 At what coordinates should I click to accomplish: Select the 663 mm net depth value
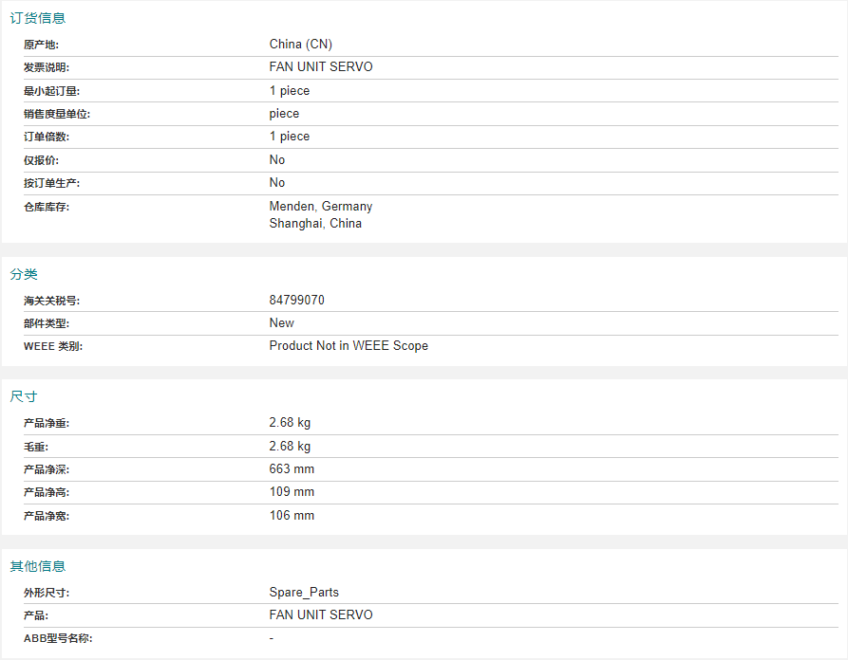coord(292,468)
